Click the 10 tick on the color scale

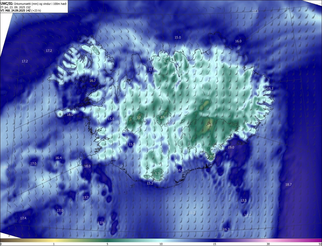tap(161, 244)
